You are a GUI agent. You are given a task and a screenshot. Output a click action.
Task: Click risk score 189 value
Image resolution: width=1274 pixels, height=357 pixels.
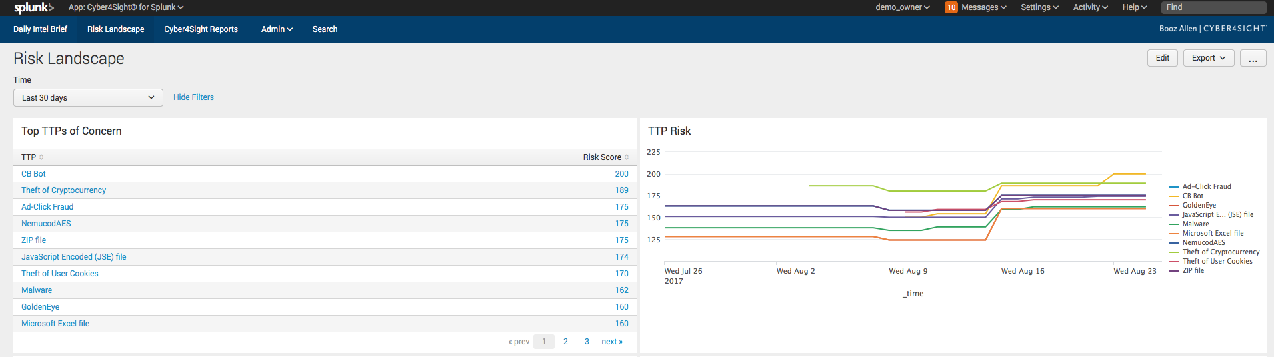tap(621, 190)
